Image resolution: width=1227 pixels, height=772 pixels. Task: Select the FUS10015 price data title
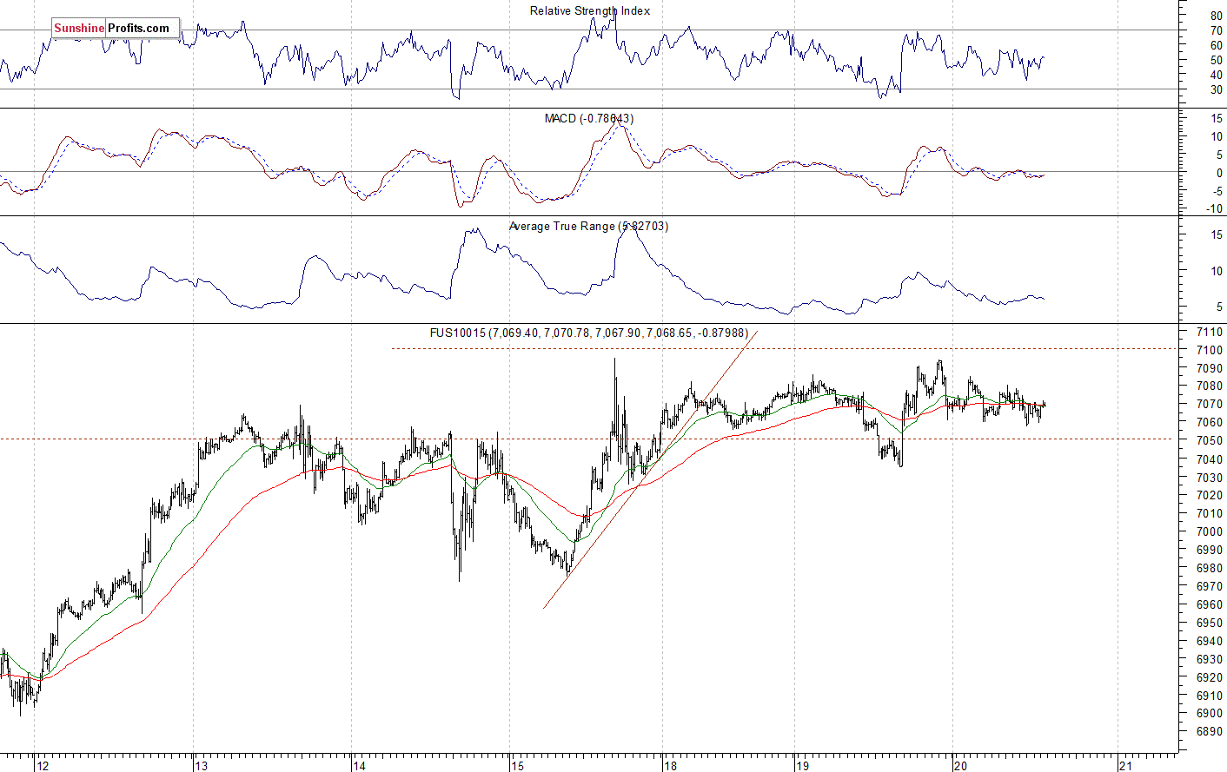point(588,333)
